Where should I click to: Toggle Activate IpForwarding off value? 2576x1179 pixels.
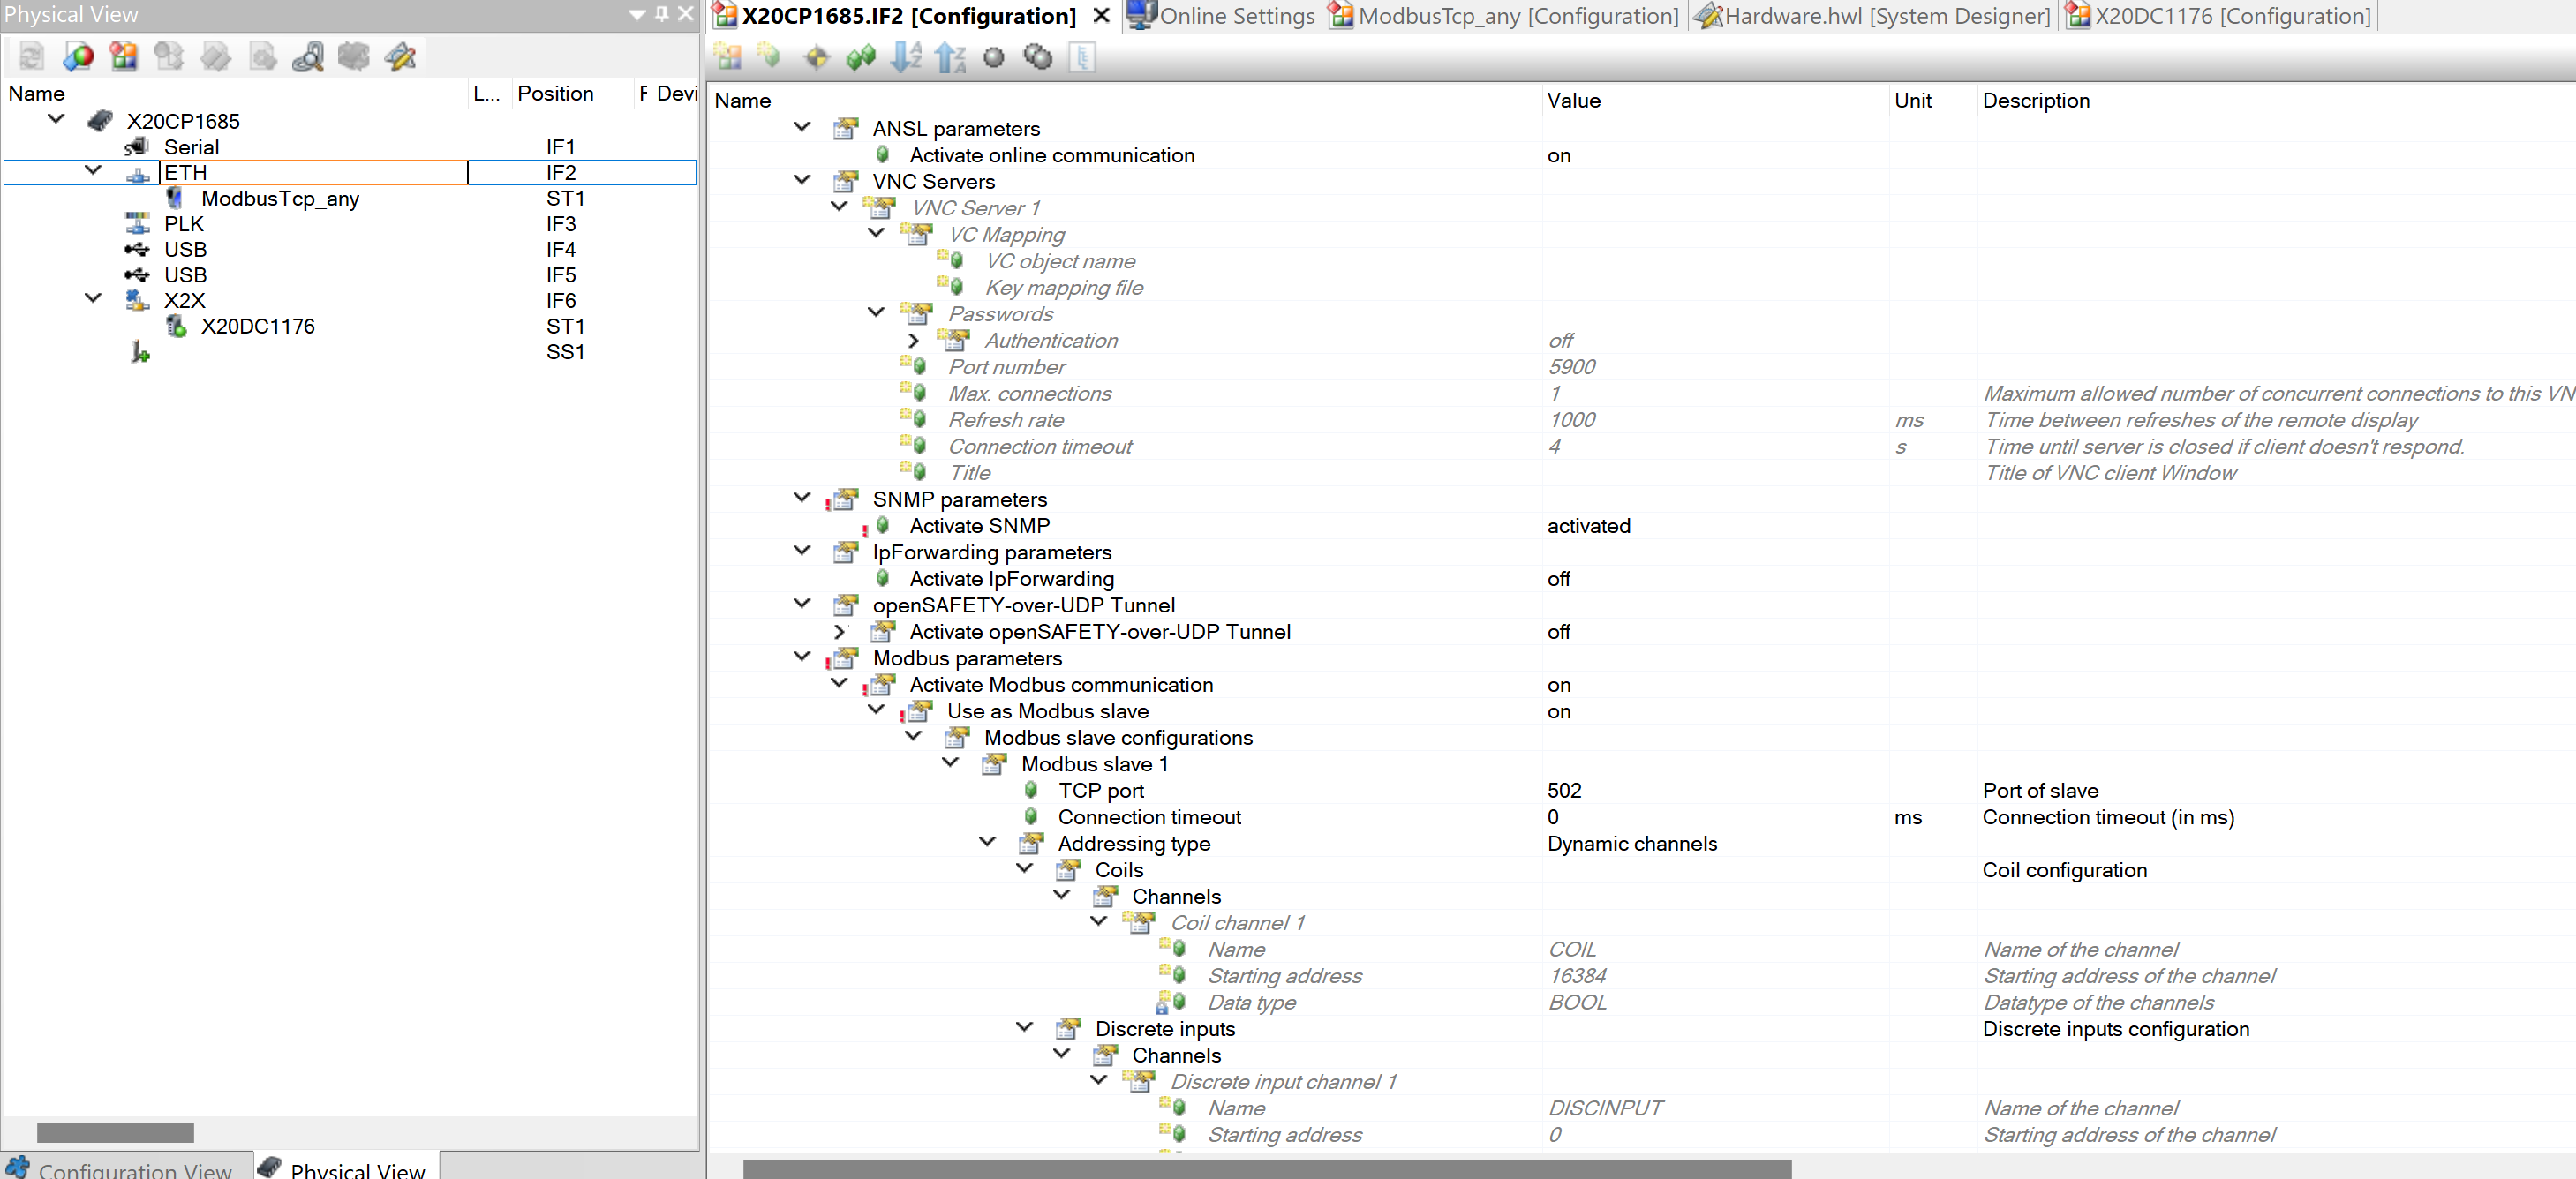pos(1558,579)
